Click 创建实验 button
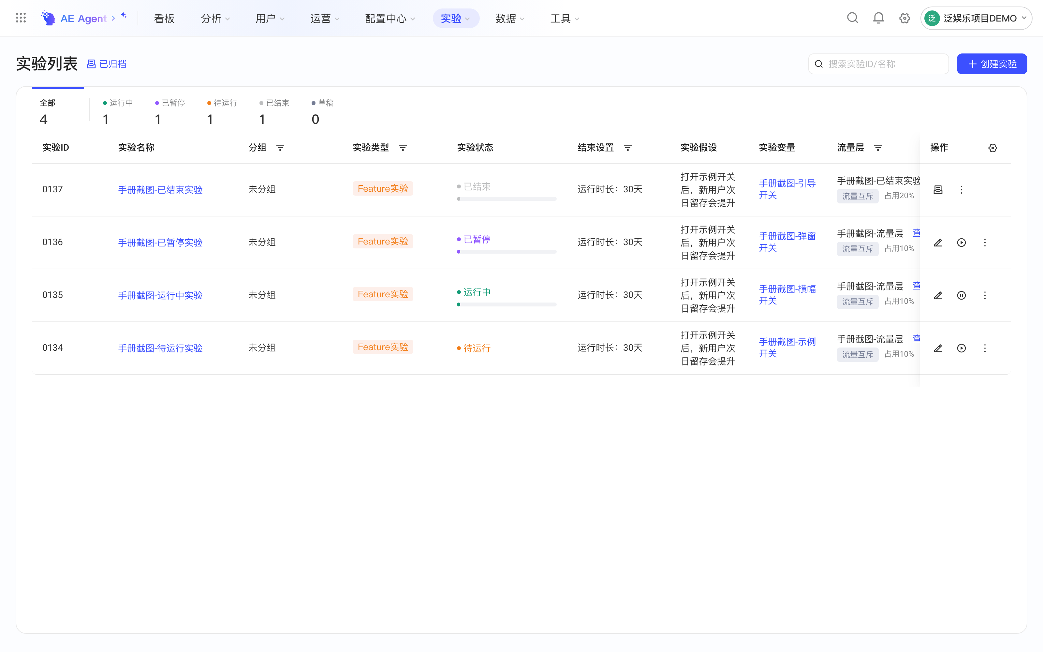 pyautogui.click(x=992, y=64)
